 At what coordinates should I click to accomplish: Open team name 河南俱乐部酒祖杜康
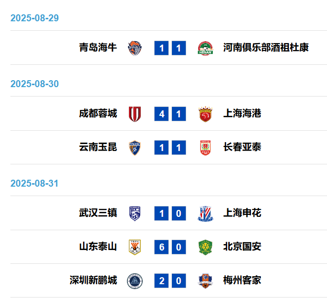(x=266, y=48)
